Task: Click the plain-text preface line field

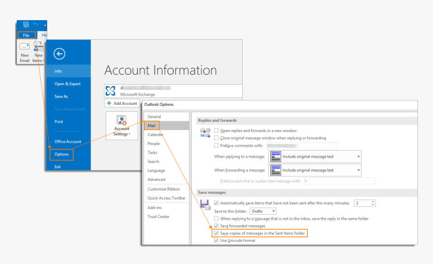Action: [x=339, y=181]
